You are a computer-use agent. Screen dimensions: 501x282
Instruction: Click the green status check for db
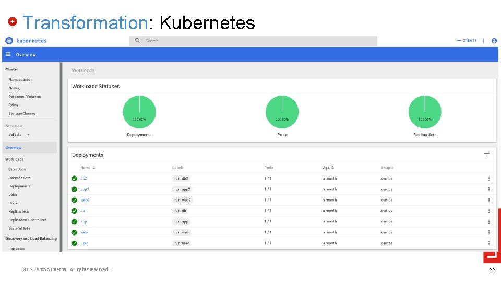tap(75, 211)
